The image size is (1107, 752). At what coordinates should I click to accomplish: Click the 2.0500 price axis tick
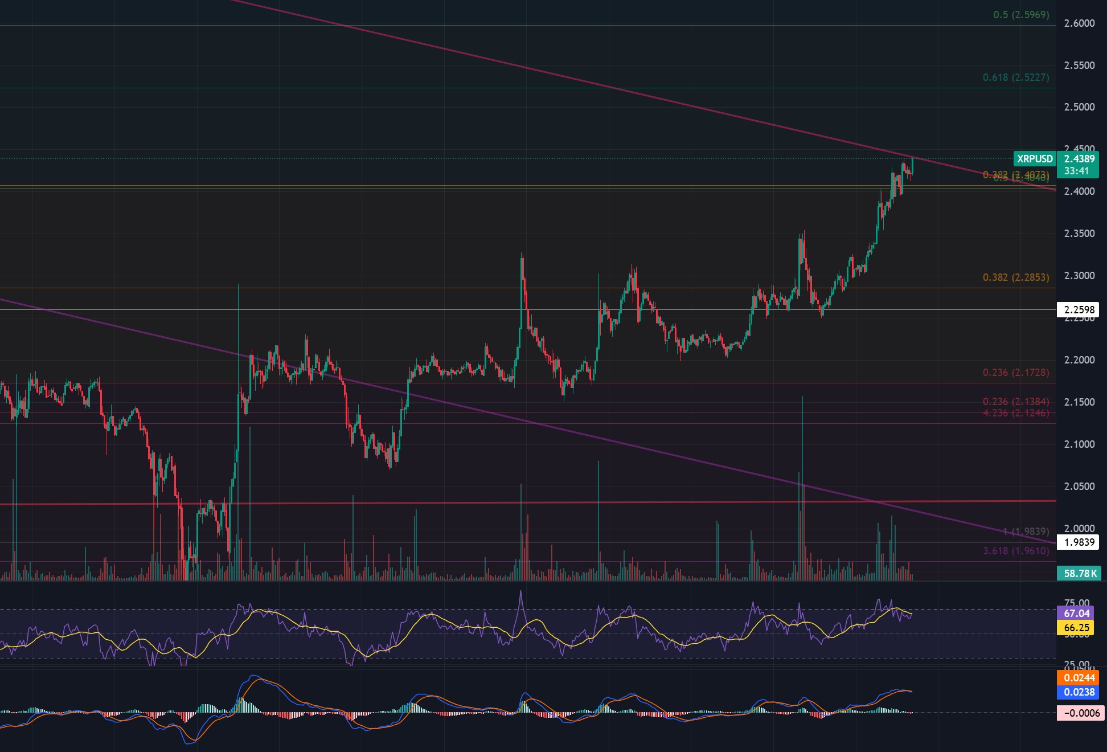1079,487
